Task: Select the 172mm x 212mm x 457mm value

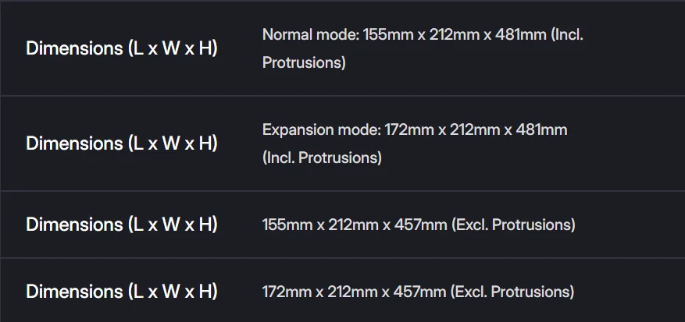Action: (x=418, y=292)
